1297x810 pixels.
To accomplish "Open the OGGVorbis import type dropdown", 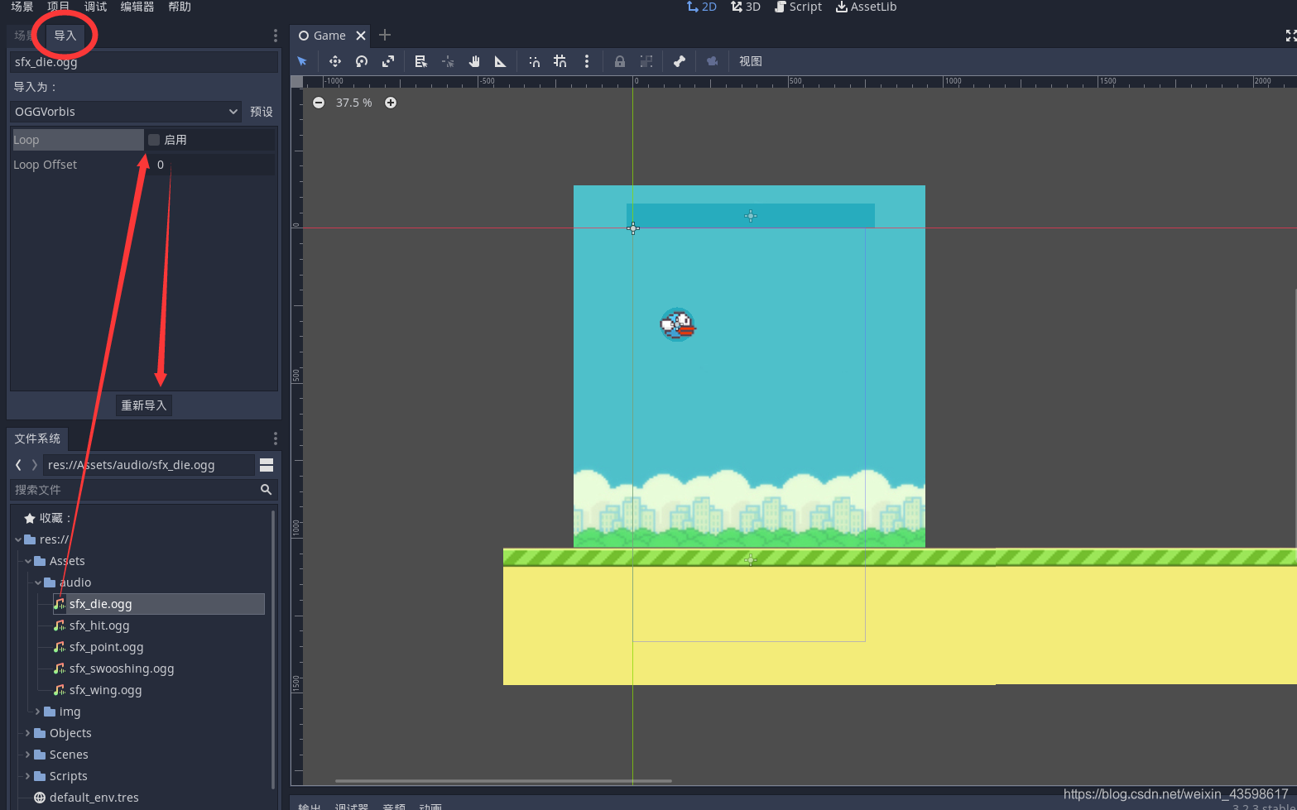I will pos(127,112).
